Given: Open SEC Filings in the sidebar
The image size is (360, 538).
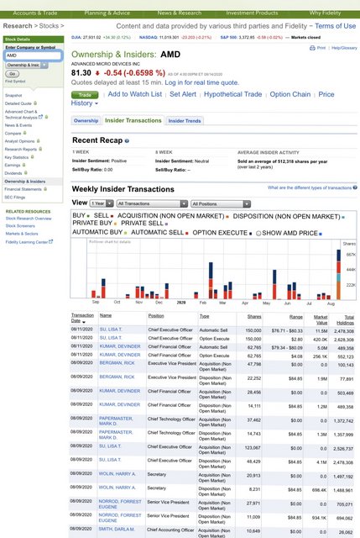Looking at the screenshot, I should pyautogui.click(x=15, y=198).
